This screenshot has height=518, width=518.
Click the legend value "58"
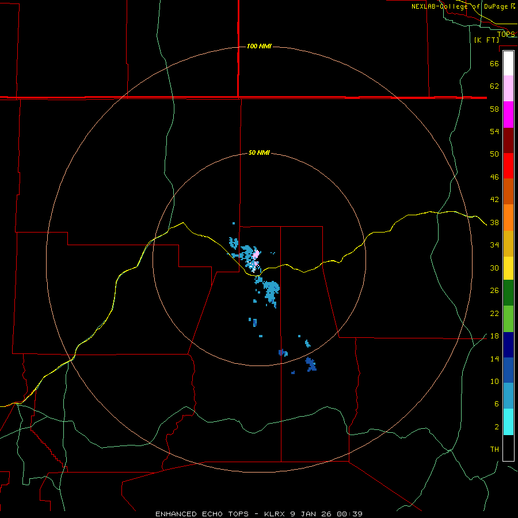(494, 109)
